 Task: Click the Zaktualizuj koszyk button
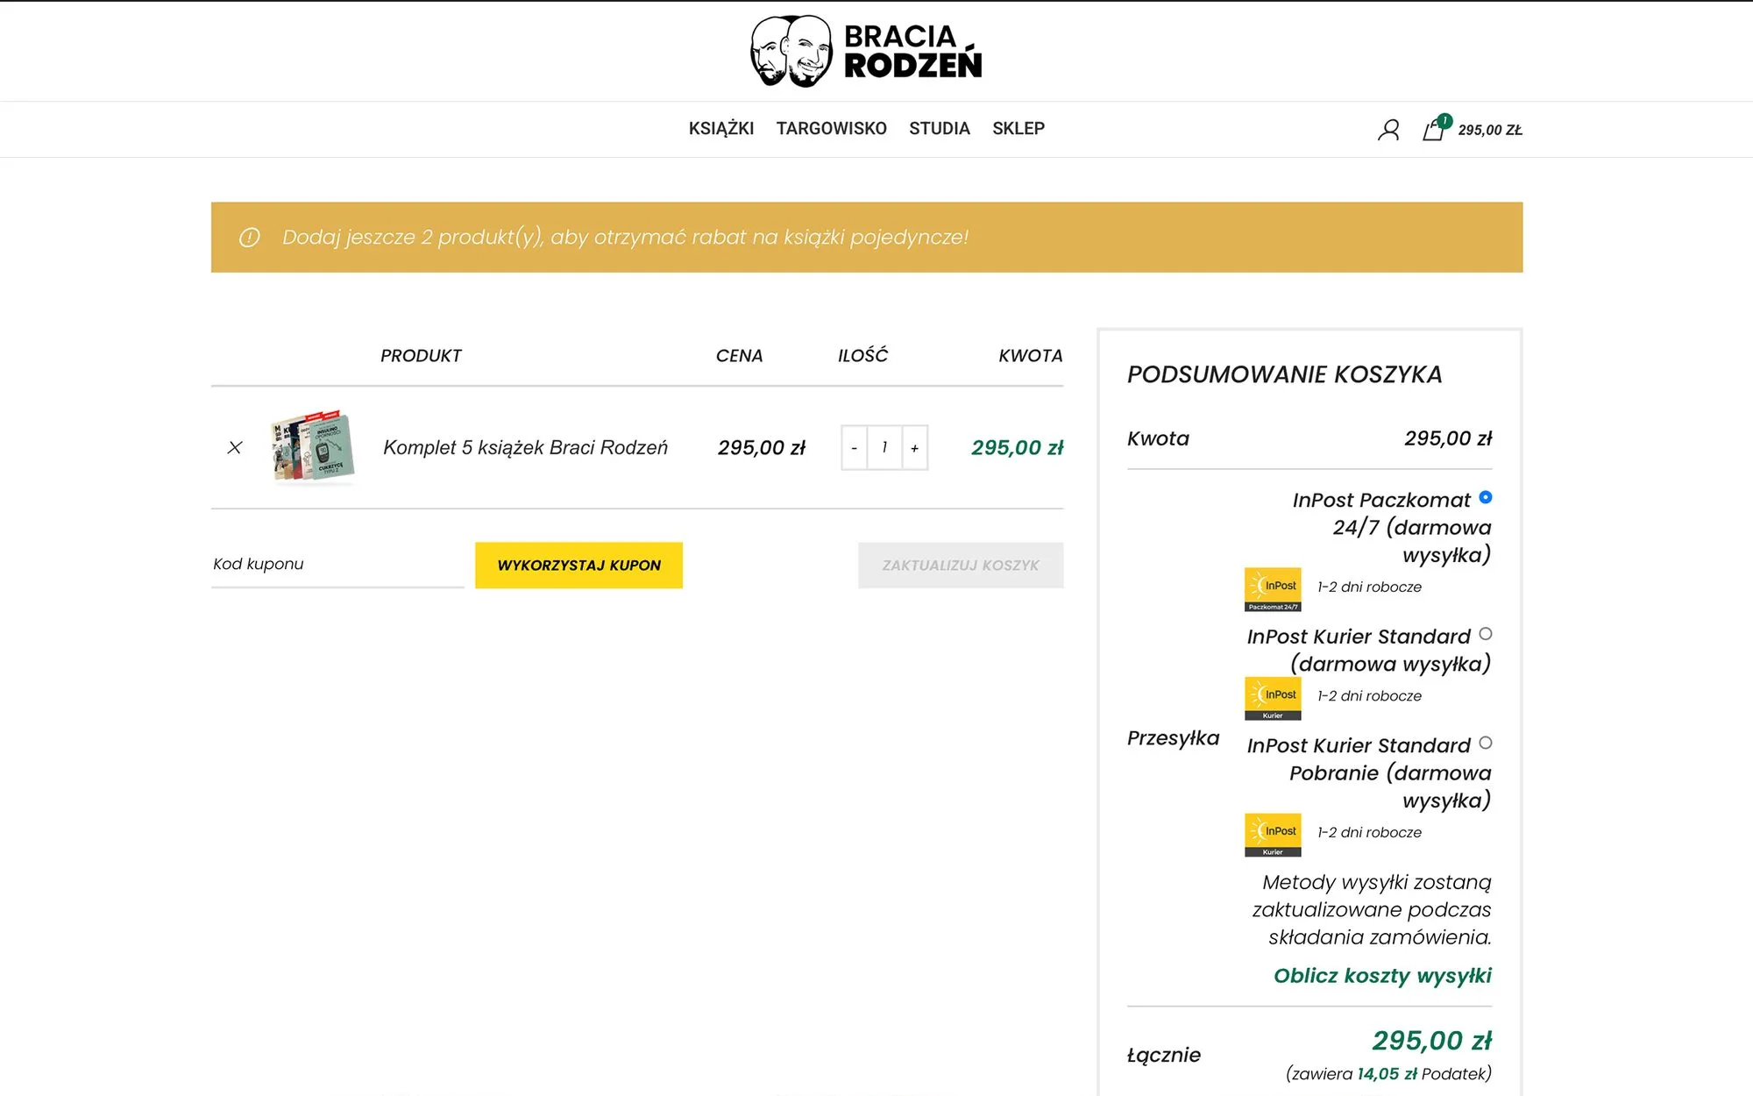(x=961, y=566)
